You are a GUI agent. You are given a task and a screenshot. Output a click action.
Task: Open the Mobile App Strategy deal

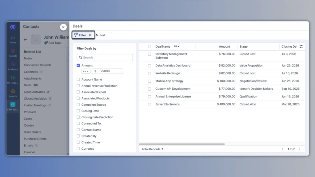tap(169, 81)
